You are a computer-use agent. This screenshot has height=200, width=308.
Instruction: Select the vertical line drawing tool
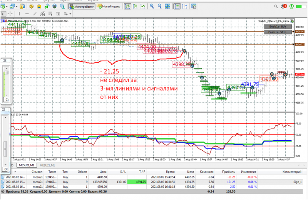[19, 14]
